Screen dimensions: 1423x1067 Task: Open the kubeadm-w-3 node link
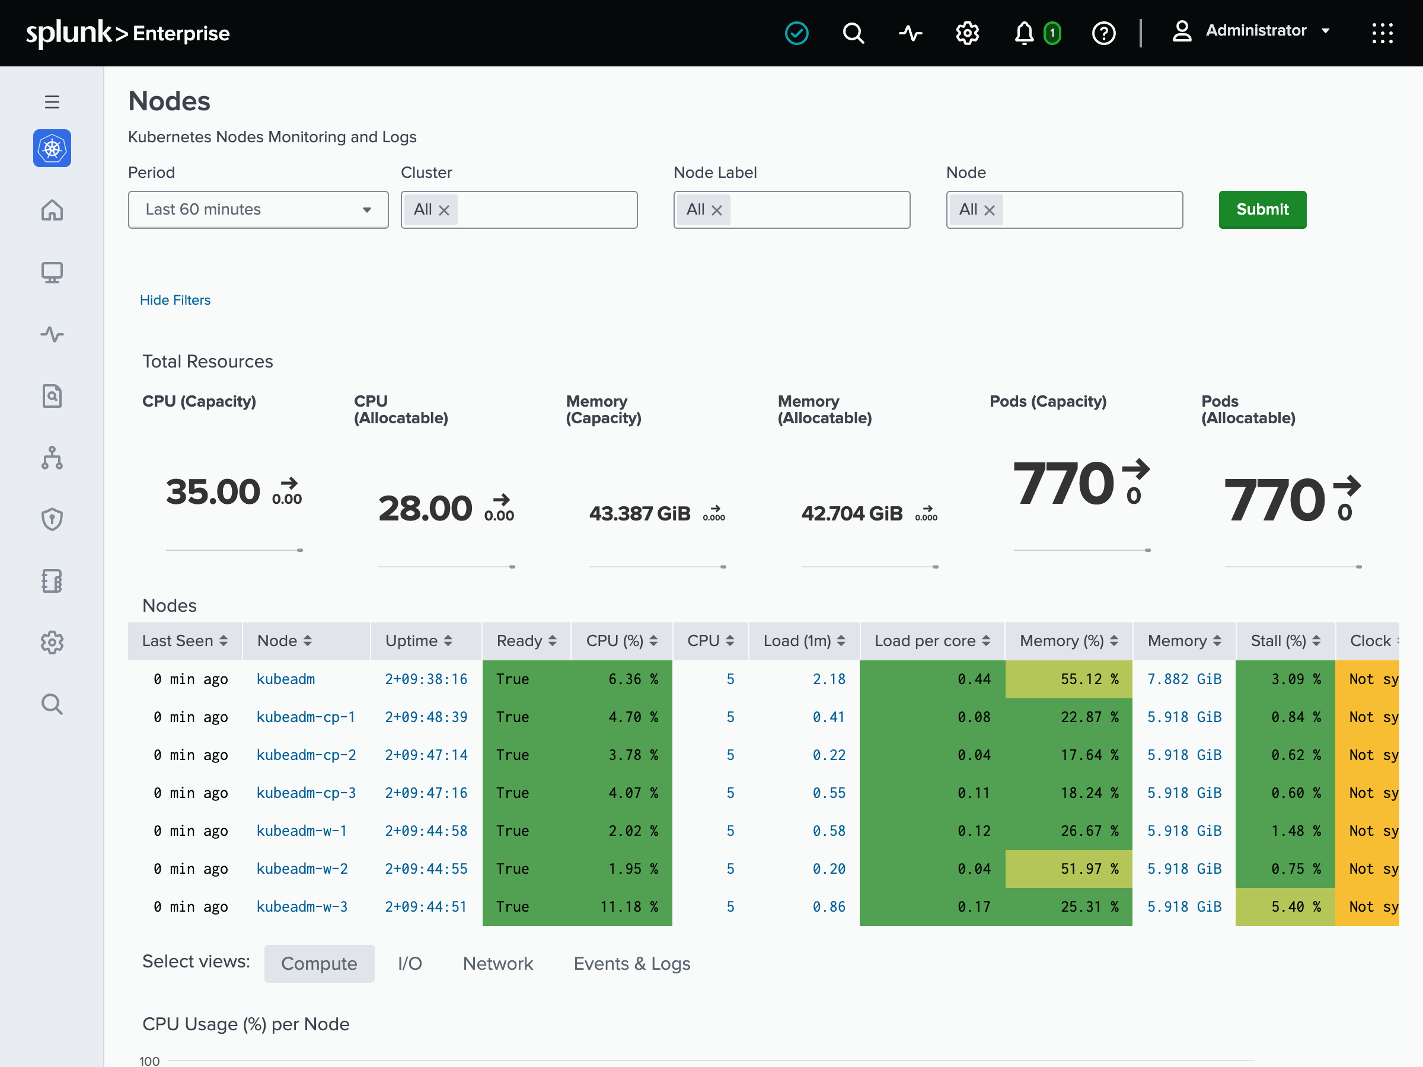pyautogui.click(x=302, y=906)
